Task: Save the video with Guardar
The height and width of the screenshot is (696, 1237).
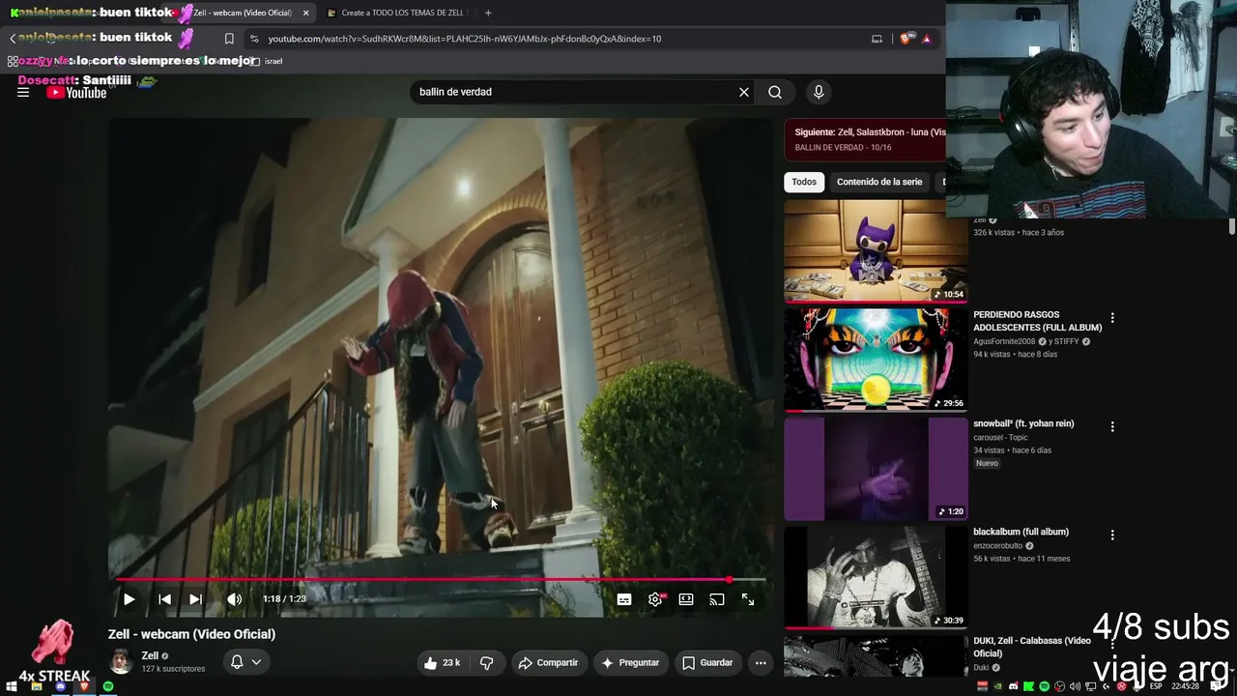Action: [707, 663]
